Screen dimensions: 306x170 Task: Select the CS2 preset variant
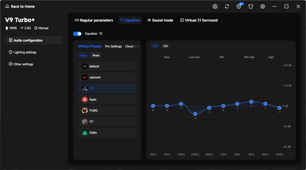tap(165, 46)
